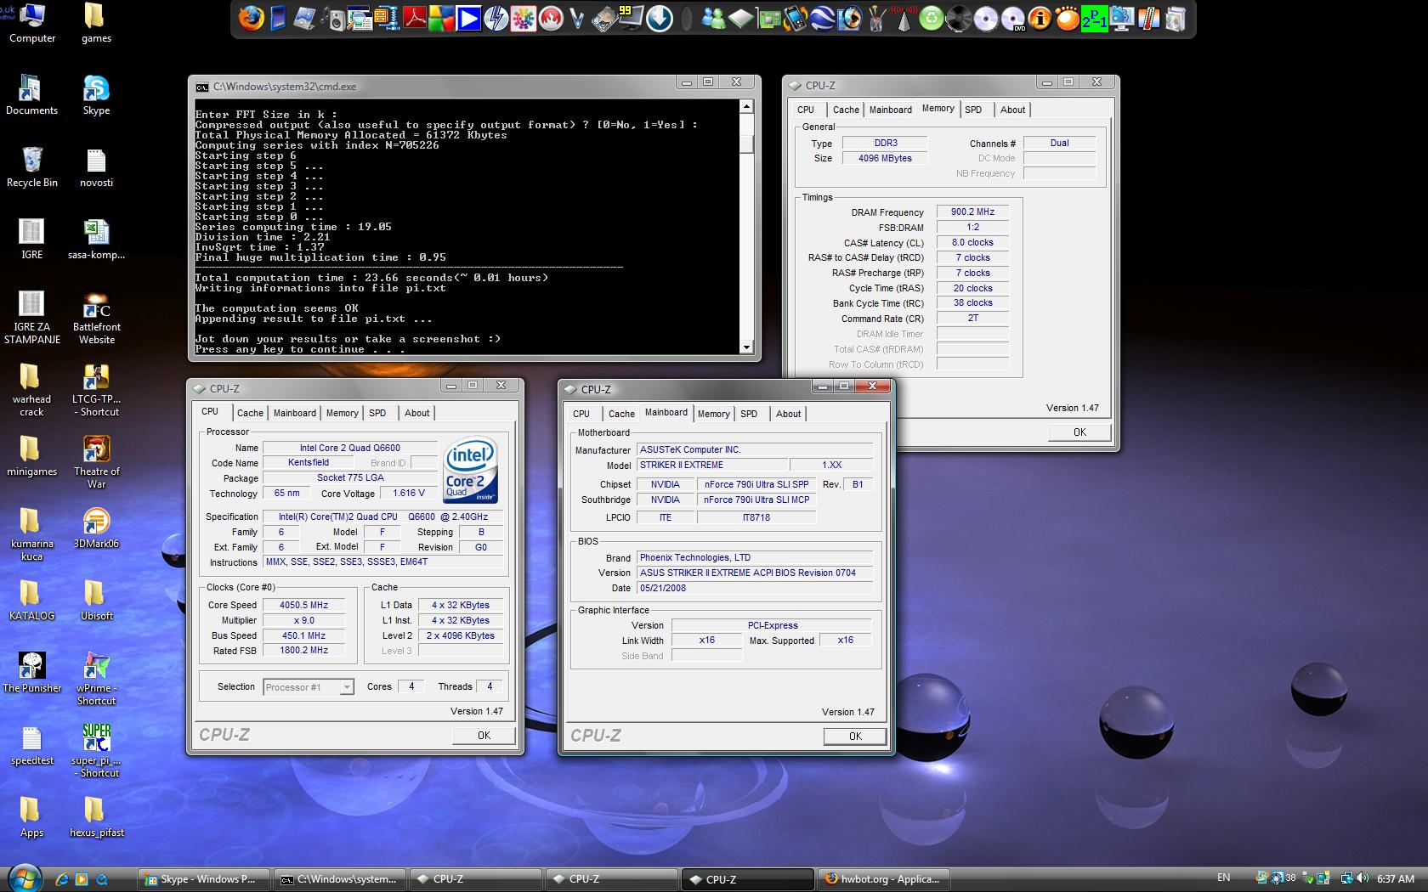Open Prime95 green 2p-1 dock icon
The height and width of the screenshot is (892, 1428).
(1094, 19)
